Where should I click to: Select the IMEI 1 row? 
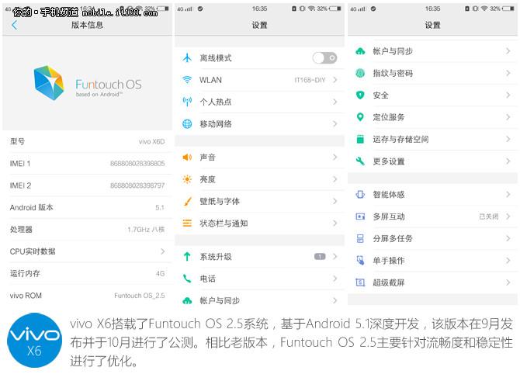tap(87, 163)
